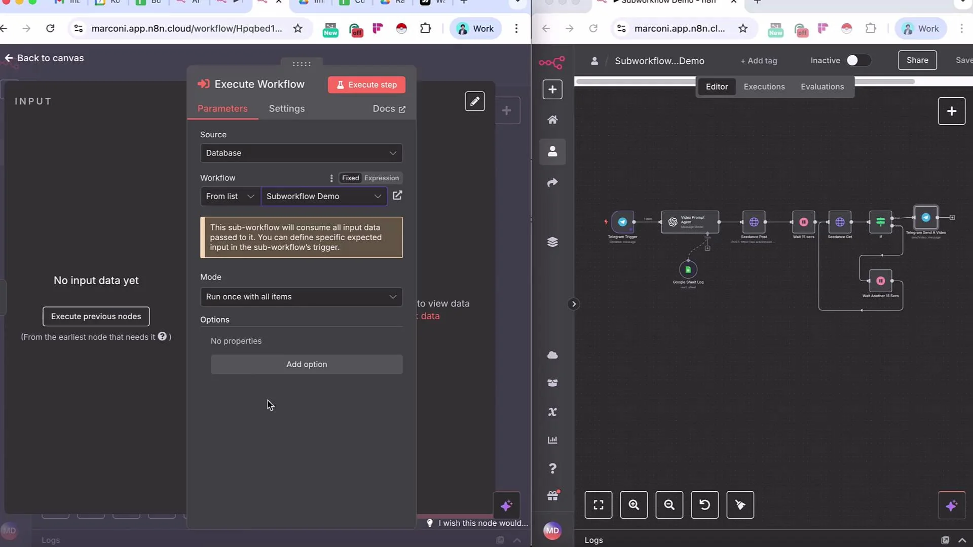This screenshot has height=547, width=973.
Task: Open selected Subworkflow Demo in new tab
Action: pyautogui.click(x=397, y=196)
